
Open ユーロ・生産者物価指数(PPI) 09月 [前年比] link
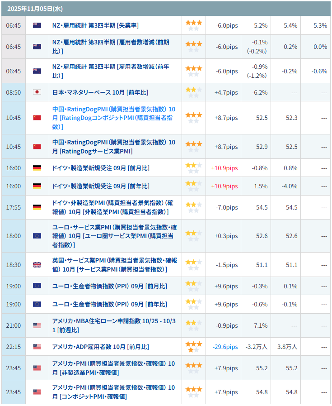tap(110, 304)
